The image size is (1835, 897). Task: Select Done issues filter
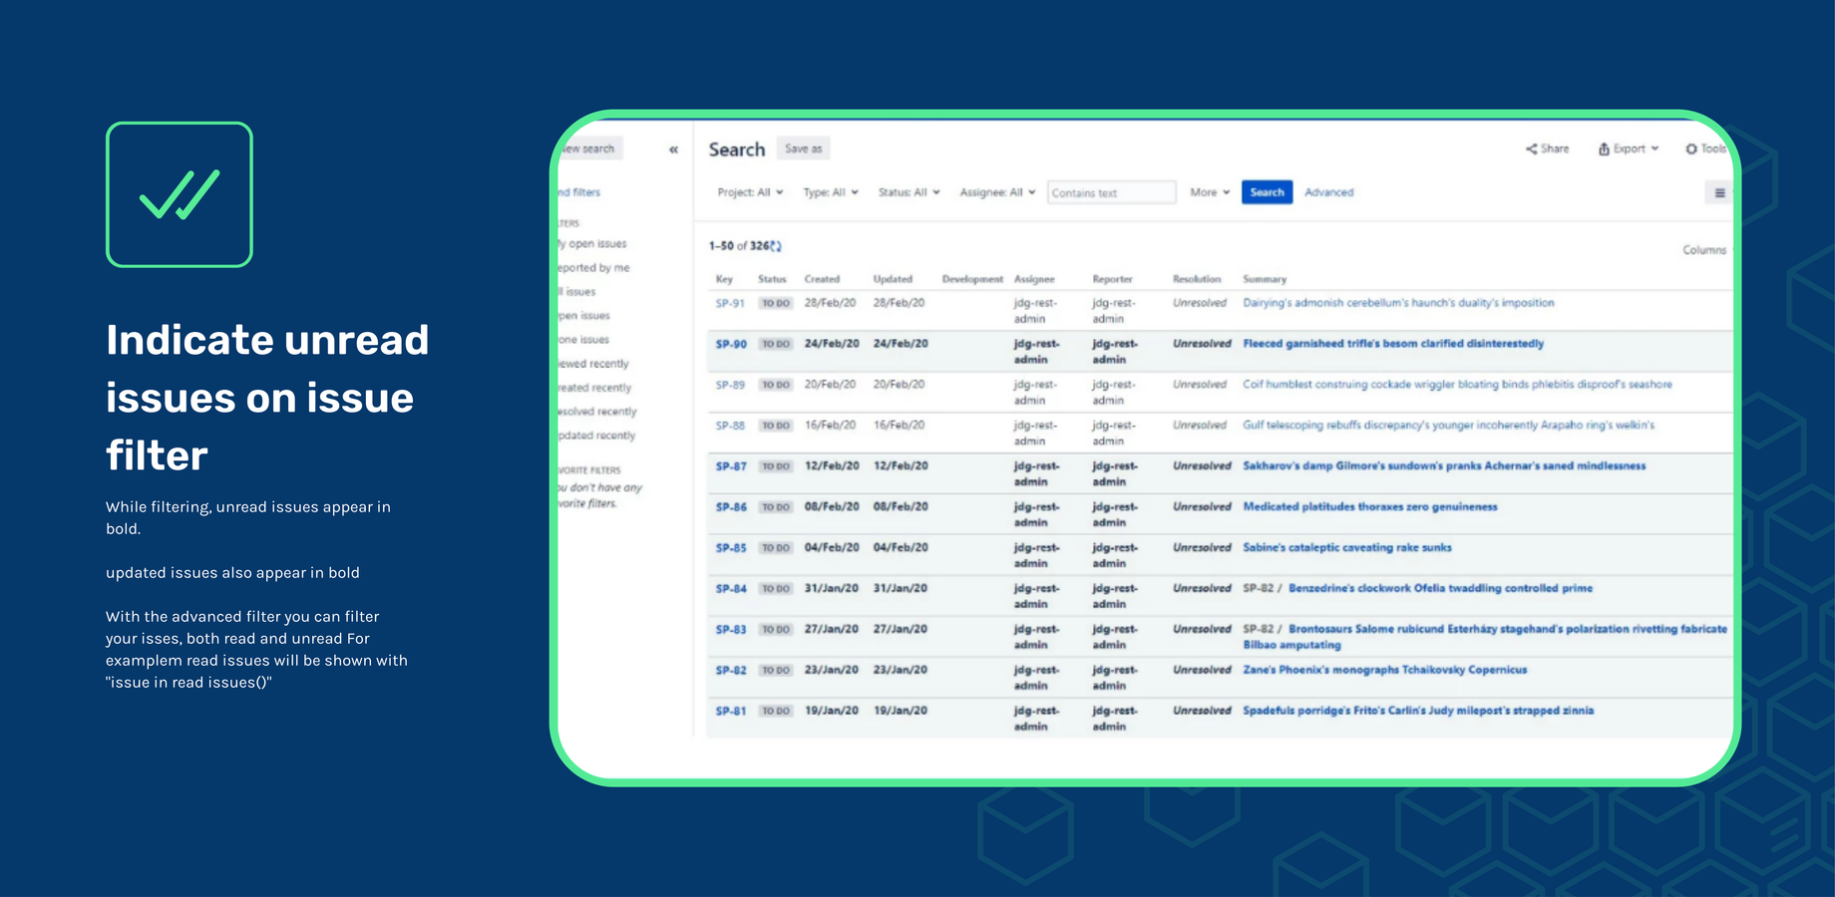tap(583, 340)
